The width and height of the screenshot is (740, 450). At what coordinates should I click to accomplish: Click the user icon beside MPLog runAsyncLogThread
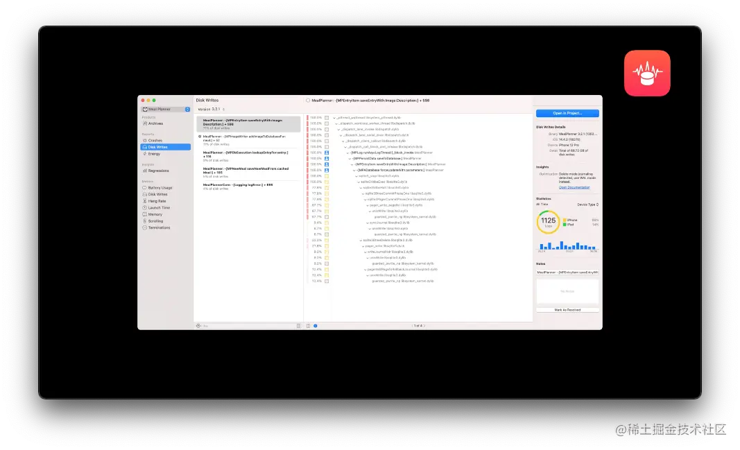point(327,153)
